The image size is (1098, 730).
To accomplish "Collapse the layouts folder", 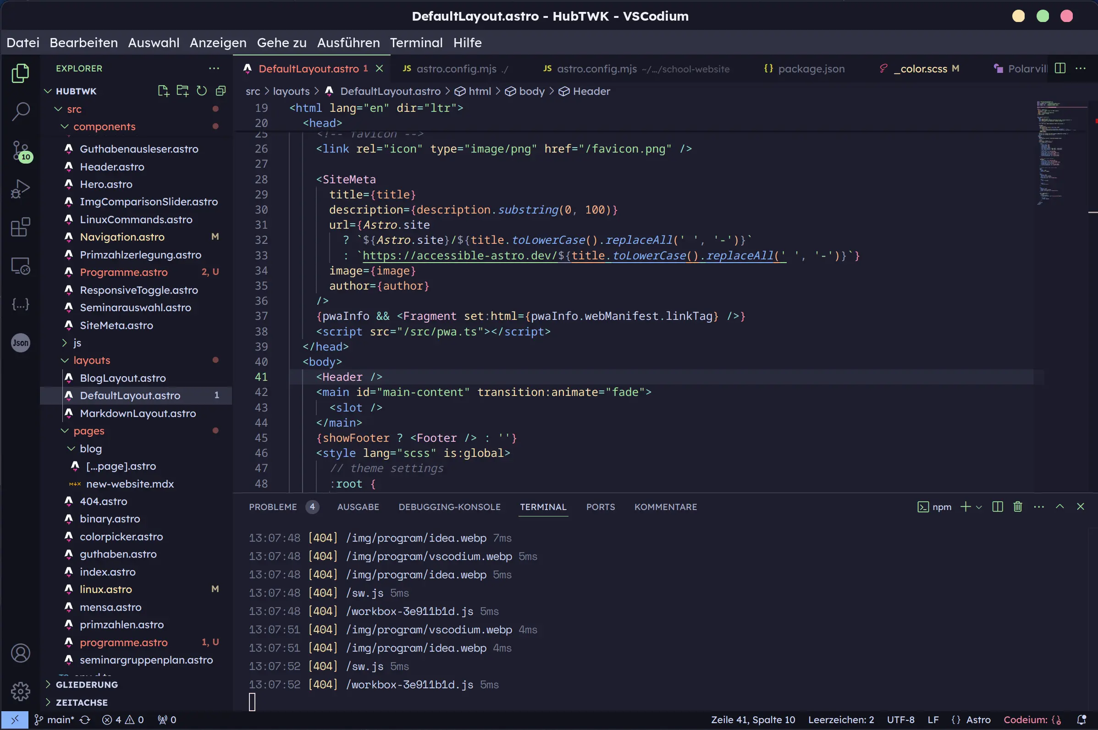I will tap(92, 360).
